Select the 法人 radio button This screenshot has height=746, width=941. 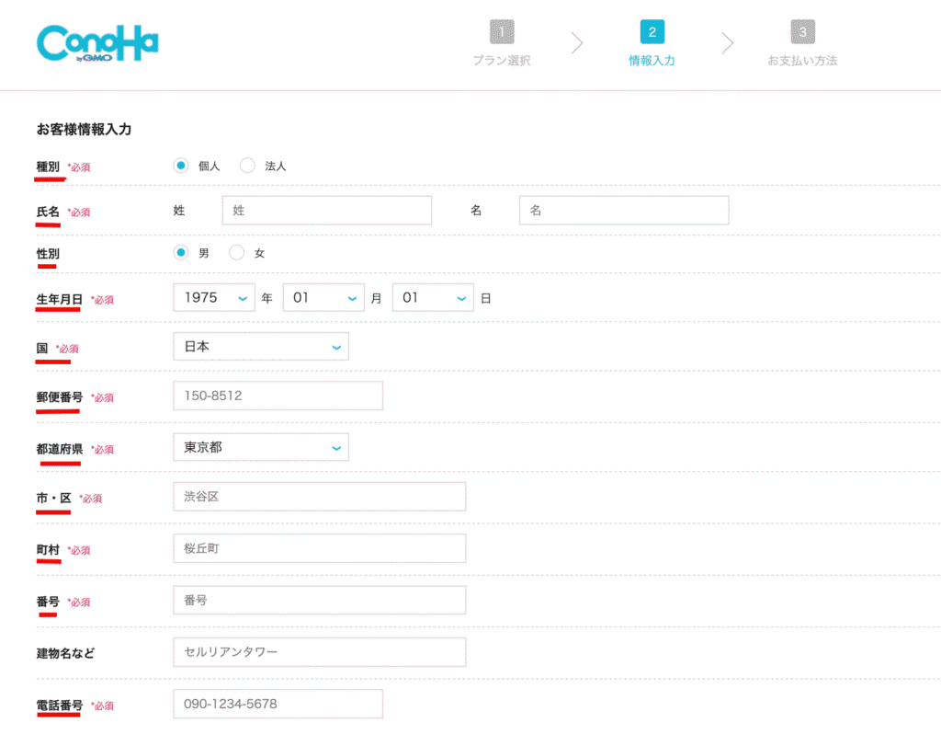247,166
